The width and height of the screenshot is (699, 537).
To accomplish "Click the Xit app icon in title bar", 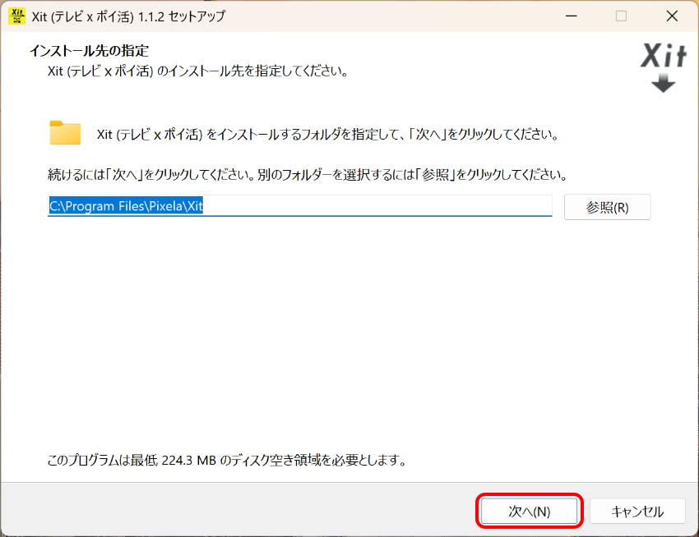I will pyautogui.click(x=17, y=16).
